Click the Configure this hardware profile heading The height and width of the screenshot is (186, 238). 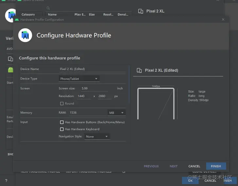(49, 58)
